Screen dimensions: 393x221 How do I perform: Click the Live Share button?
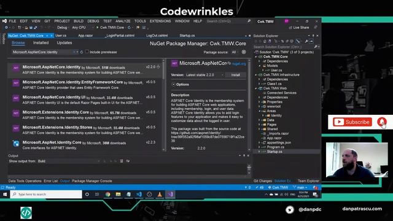coord(299,28)
